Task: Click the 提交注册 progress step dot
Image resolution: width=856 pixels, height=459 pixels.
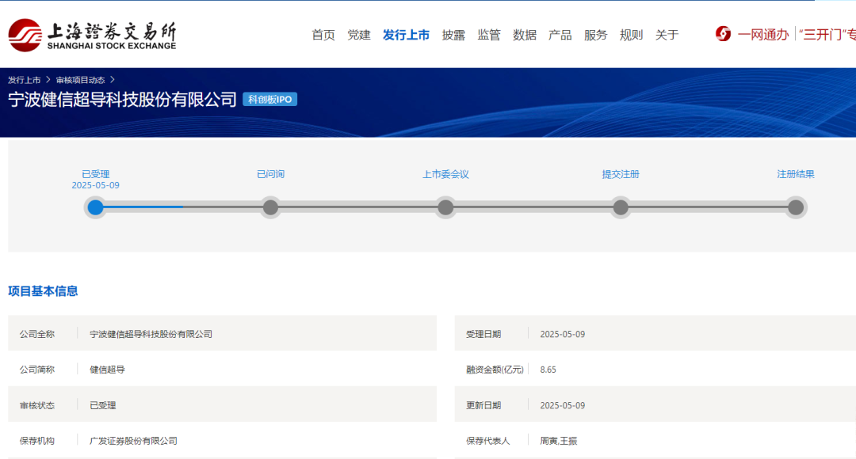Action: click(x=621, y=207)
